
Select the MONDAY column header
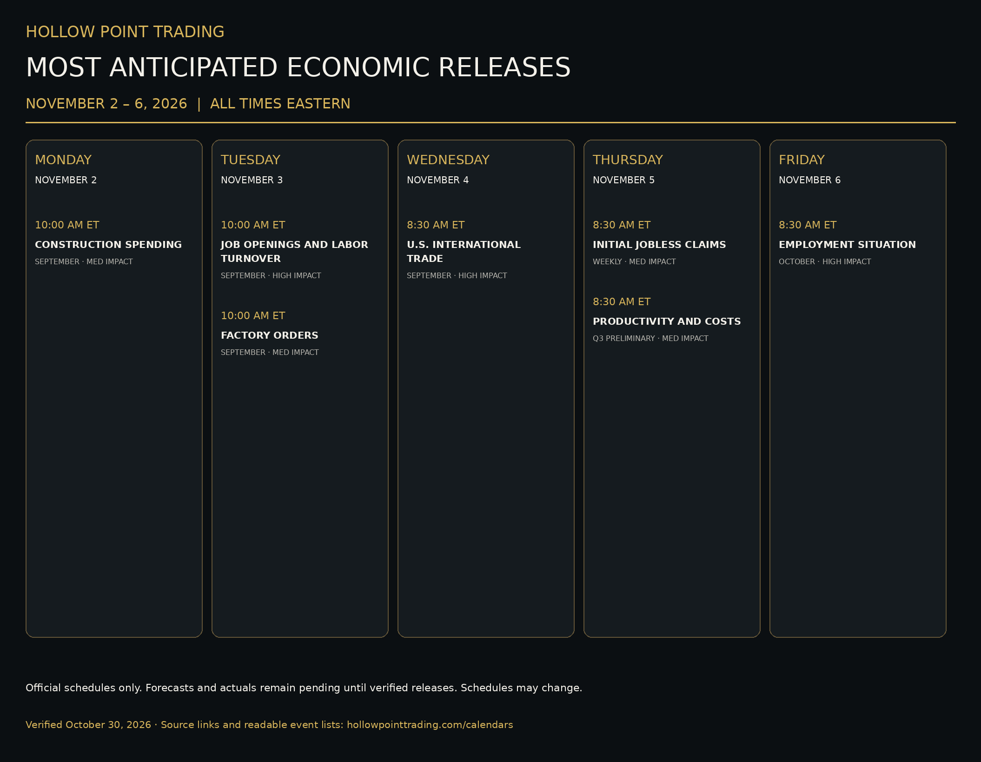pos(63,160)
